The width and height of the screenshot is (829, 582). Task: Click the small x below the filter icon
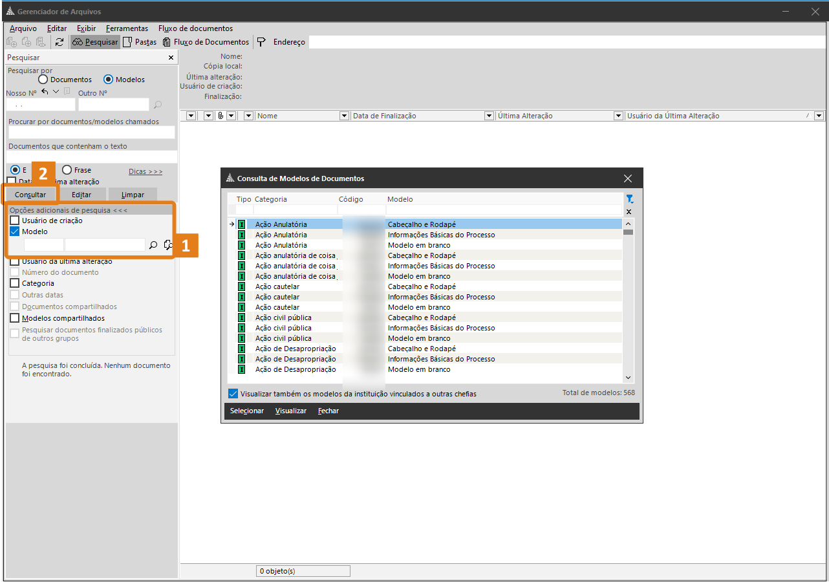629,211
